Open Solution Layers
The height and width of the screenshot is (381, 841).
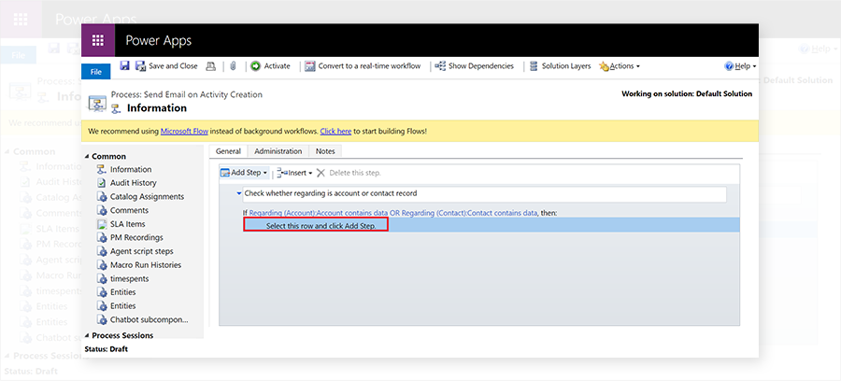click(x=560, y=66)
